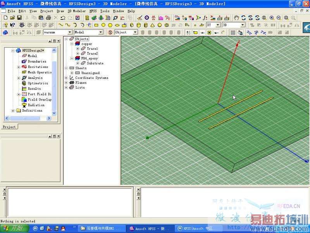Undo the last action with the undo arrow
The image size is (310, 233).
[x=63, y=18]
